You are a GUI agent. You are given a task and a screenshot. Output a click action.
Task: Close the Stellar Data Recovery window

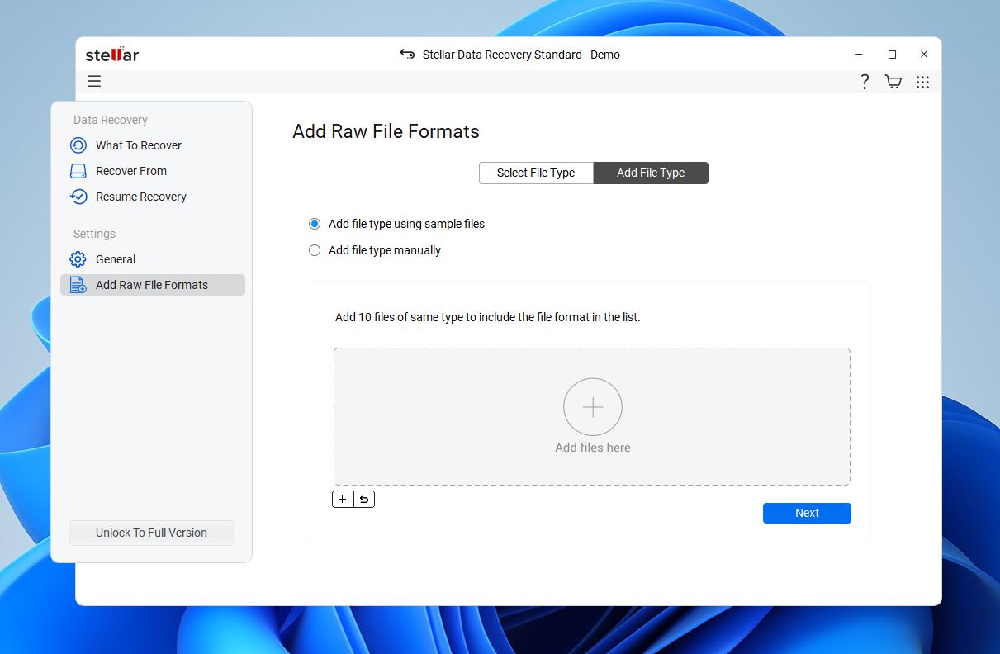(924, 54)
